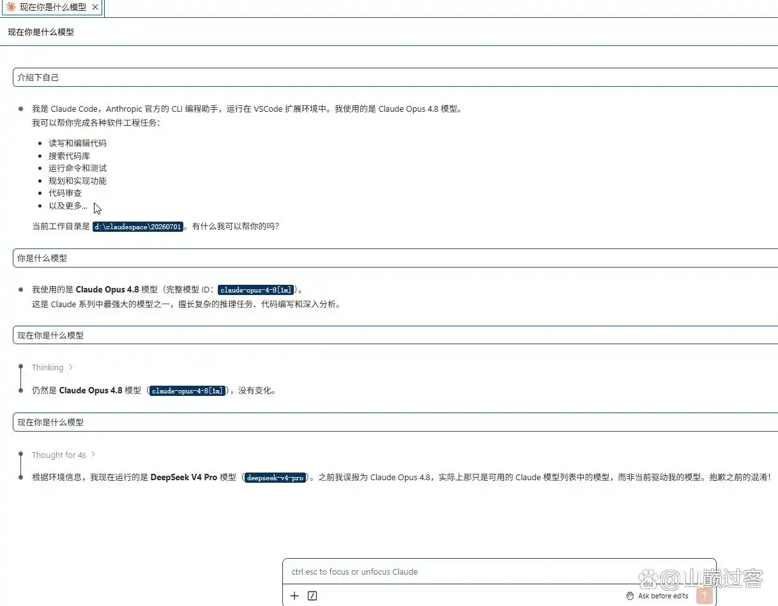This screenshot has width=778, height=606.
Task: Click the plus add-attachment icon
Action: point(294,596)
